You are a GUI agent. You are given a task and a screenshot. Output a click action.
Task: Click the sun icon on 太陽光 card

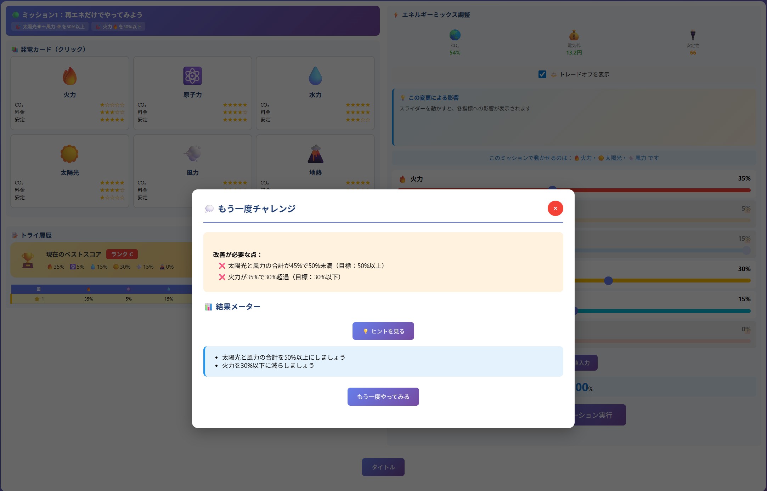pyautogui.click(x=69, y=154)
